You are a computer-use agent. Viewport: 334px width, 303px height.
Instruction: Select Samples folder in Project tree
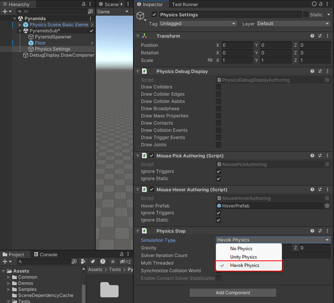[x=27, y=289]
